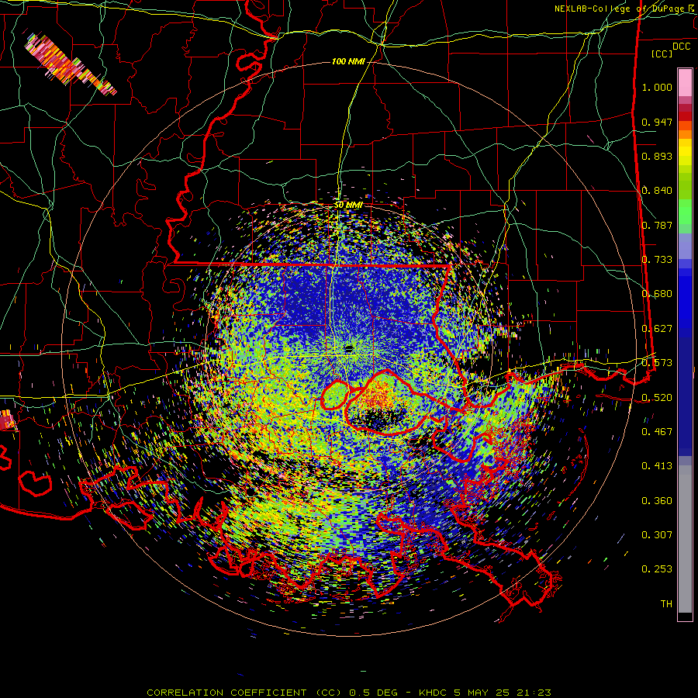Click the TH label on the scale
This screenshot has height=698, width=698.
(666, 604)
